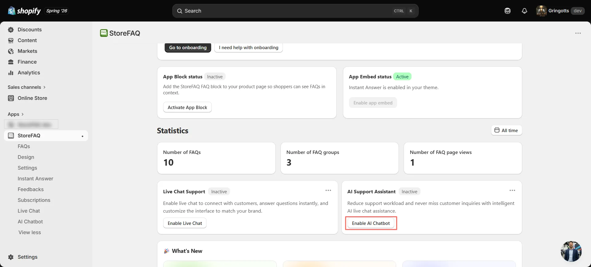Focus the Search input field

tap(295, 11)
